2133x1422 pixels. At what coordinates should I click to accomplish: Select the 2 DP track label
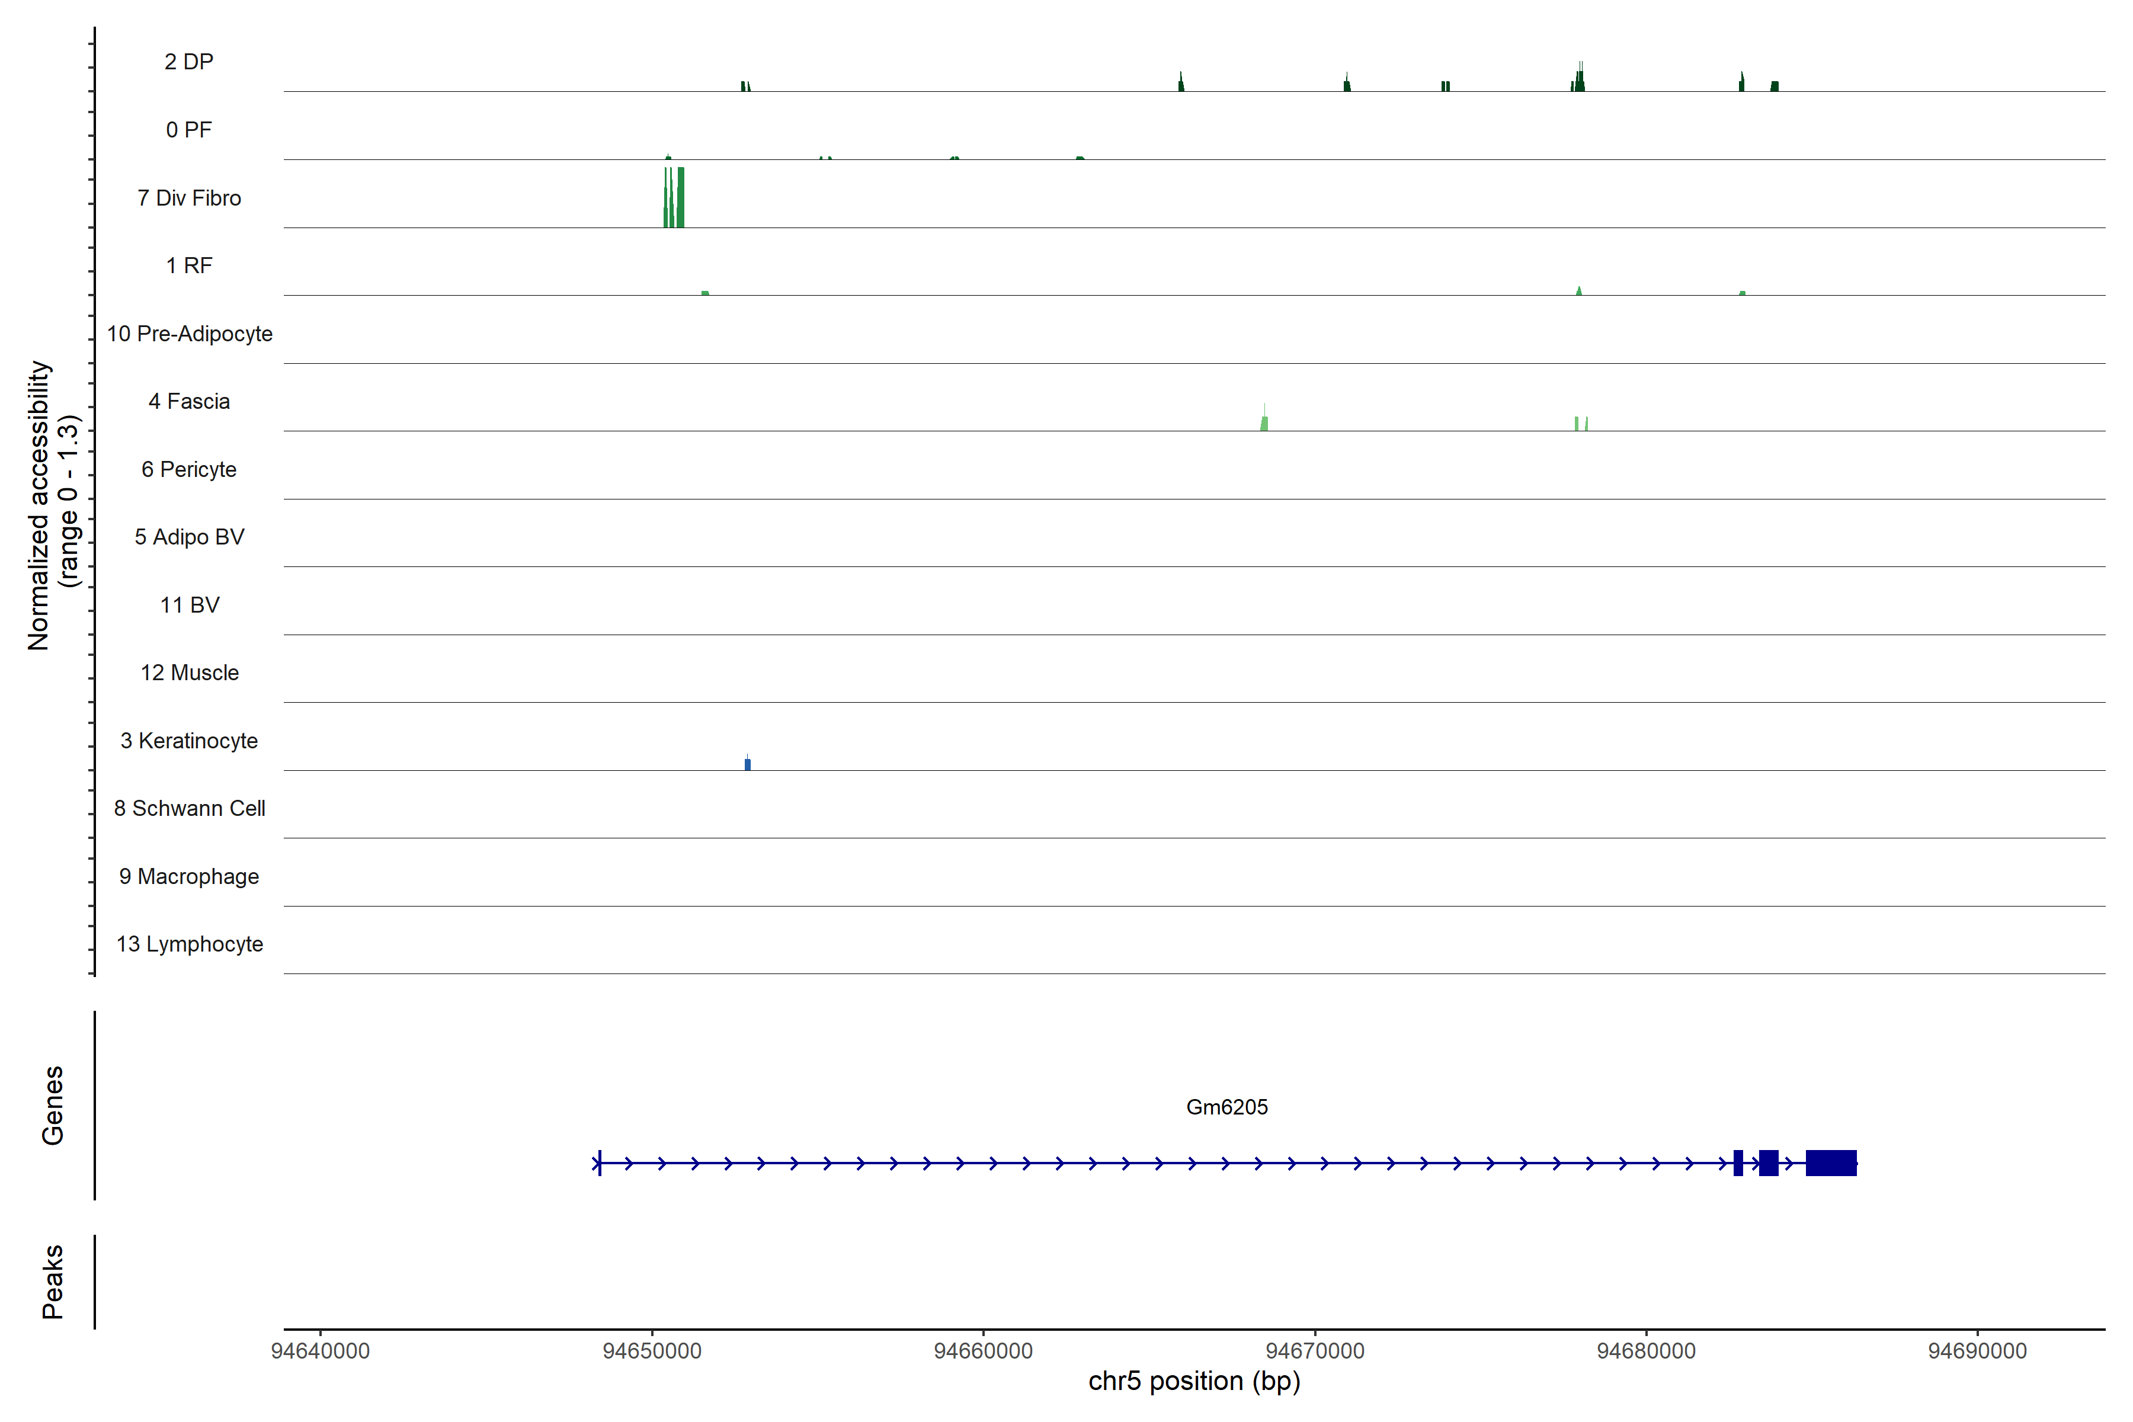tap(188, 62)
